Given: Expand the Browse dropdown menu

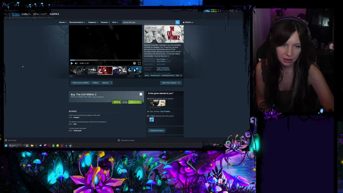Looking at the screenshot, I should [x=63, y=22].
